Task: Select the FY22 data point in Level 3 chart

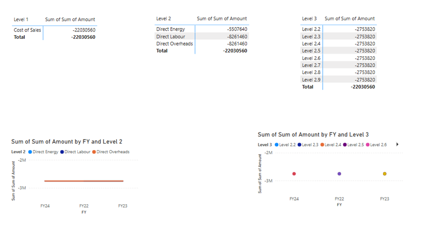Action: click(x=340, y=174)
